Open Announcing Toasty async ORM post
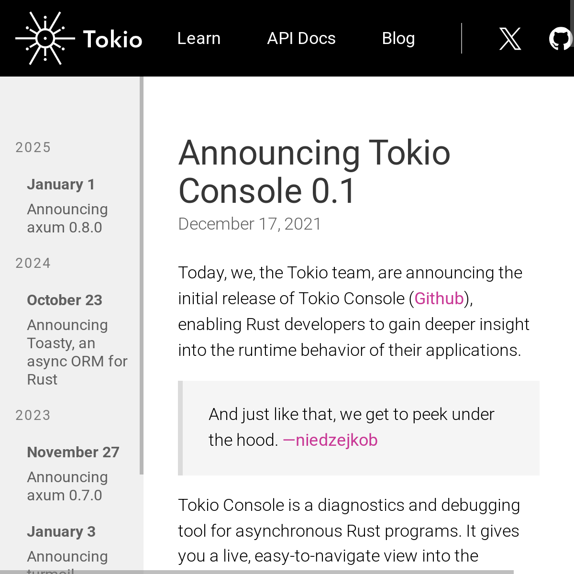 coord(77,352)
